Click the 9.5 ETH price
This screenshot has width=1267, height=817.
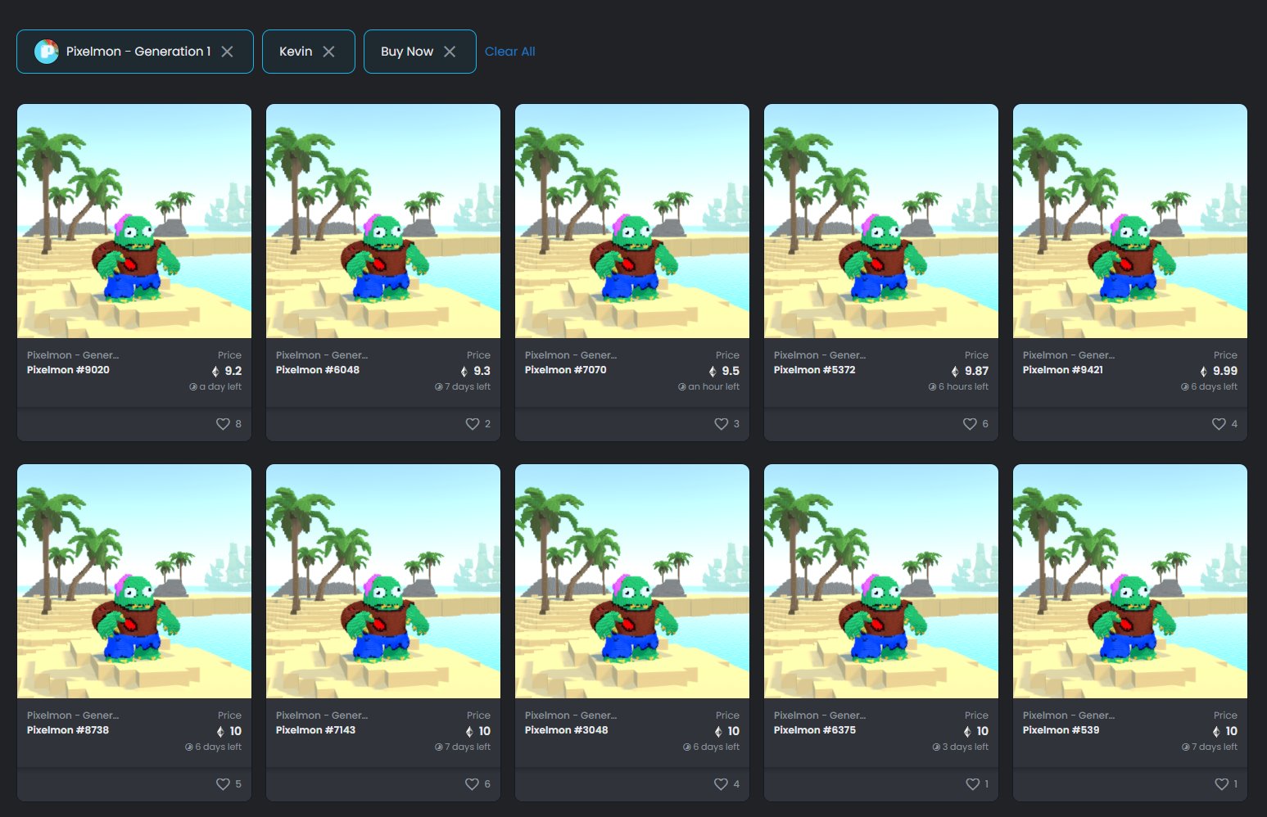pos(725,371)
